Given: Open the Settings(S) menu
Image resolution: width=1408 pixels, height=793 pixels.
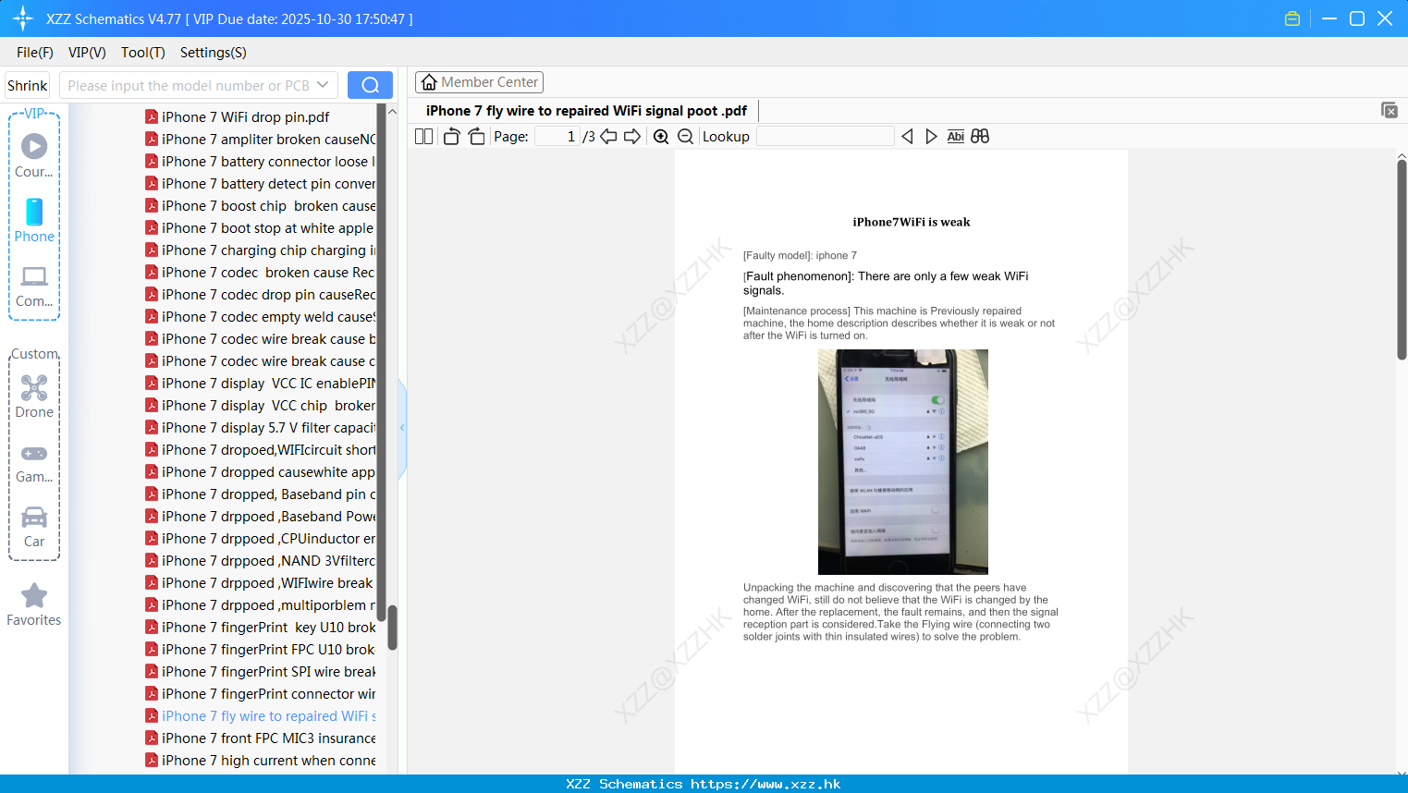Looking at the screenshot, I should [213, 52].
